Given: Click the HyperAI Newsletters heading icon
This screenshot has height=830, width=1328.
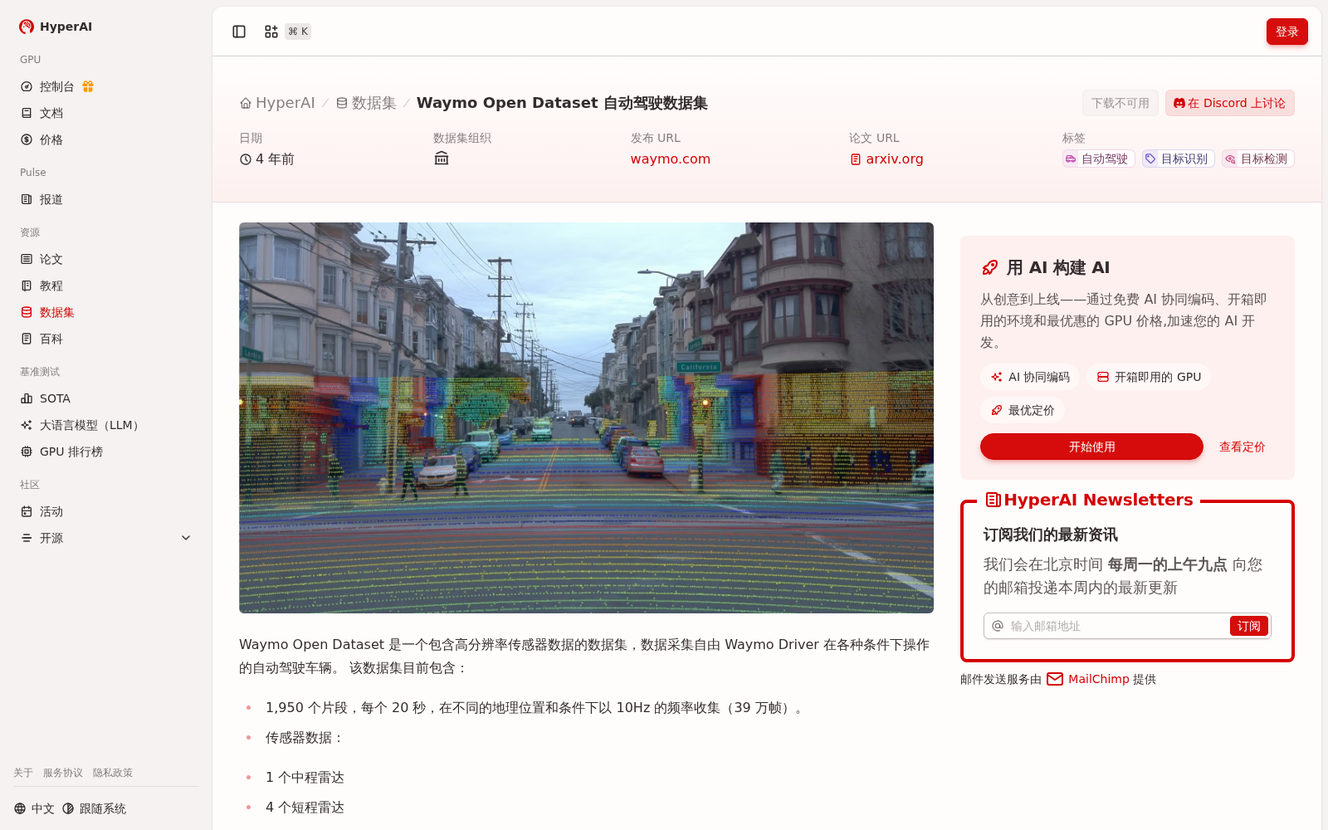Looking at the screenshot, I should [993, 500].
